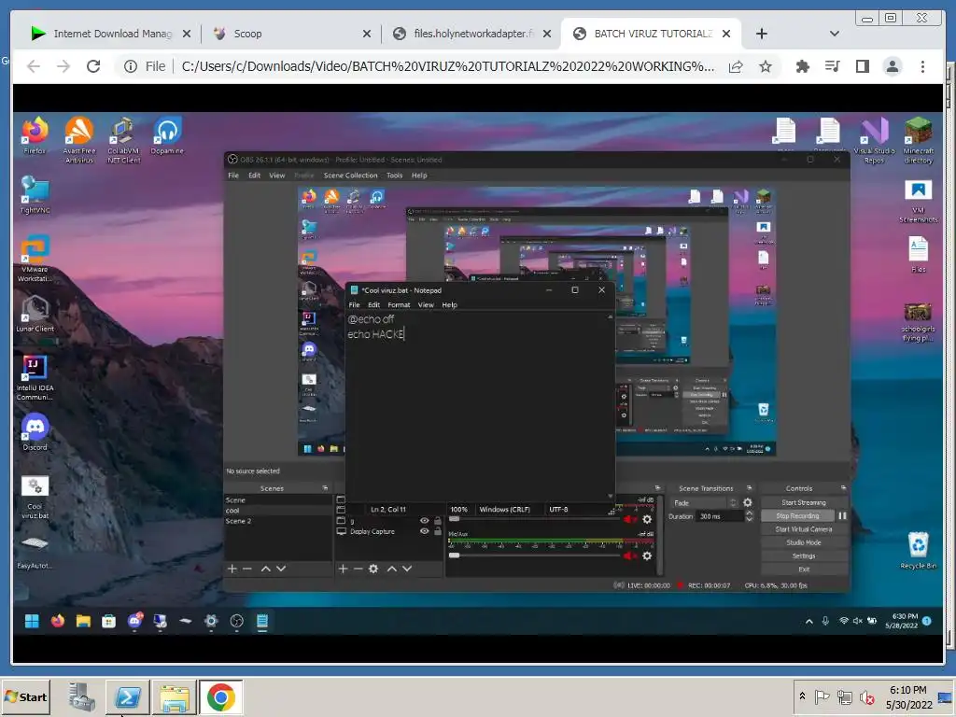Image resolution: width=956 pixels, height=717 pixels.
Task: Mute the top OBS audio mixer track
Action: coord(630,519)
